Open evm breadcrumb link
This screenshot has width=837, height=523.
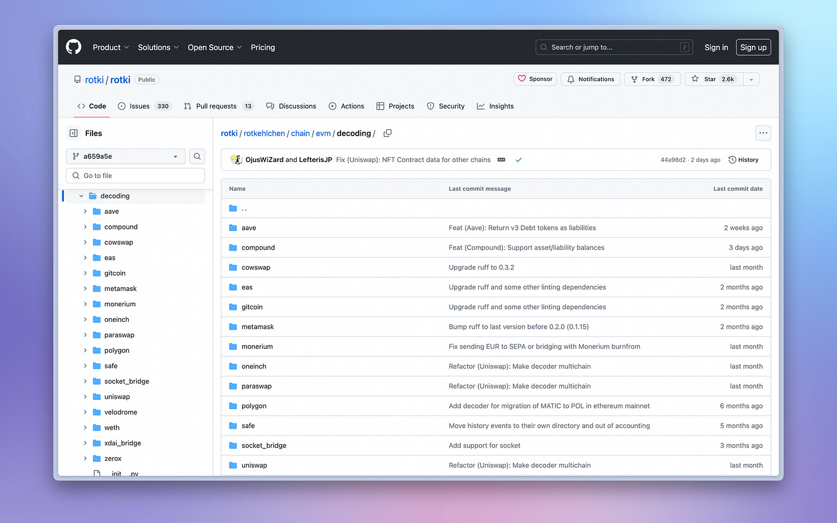[323, 133]
